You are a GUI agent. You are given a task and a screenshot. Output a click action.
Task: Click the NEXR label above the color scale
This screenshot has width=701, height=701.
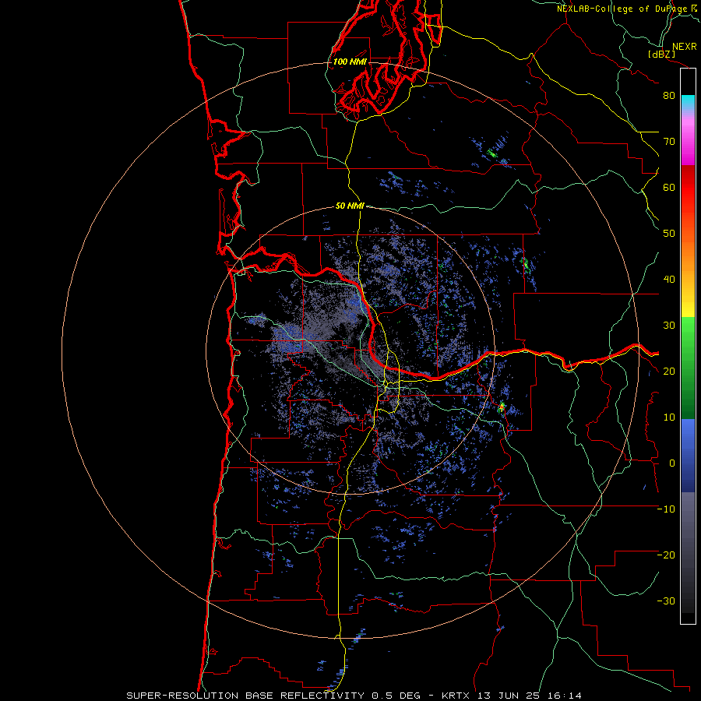[x=685, y=47]
